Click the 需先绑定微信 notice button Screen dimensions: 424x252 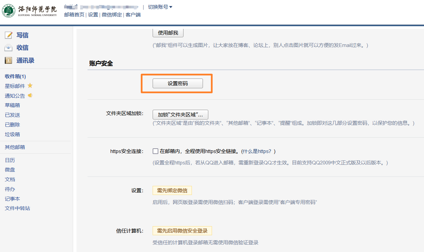click(x=172, y=191)
